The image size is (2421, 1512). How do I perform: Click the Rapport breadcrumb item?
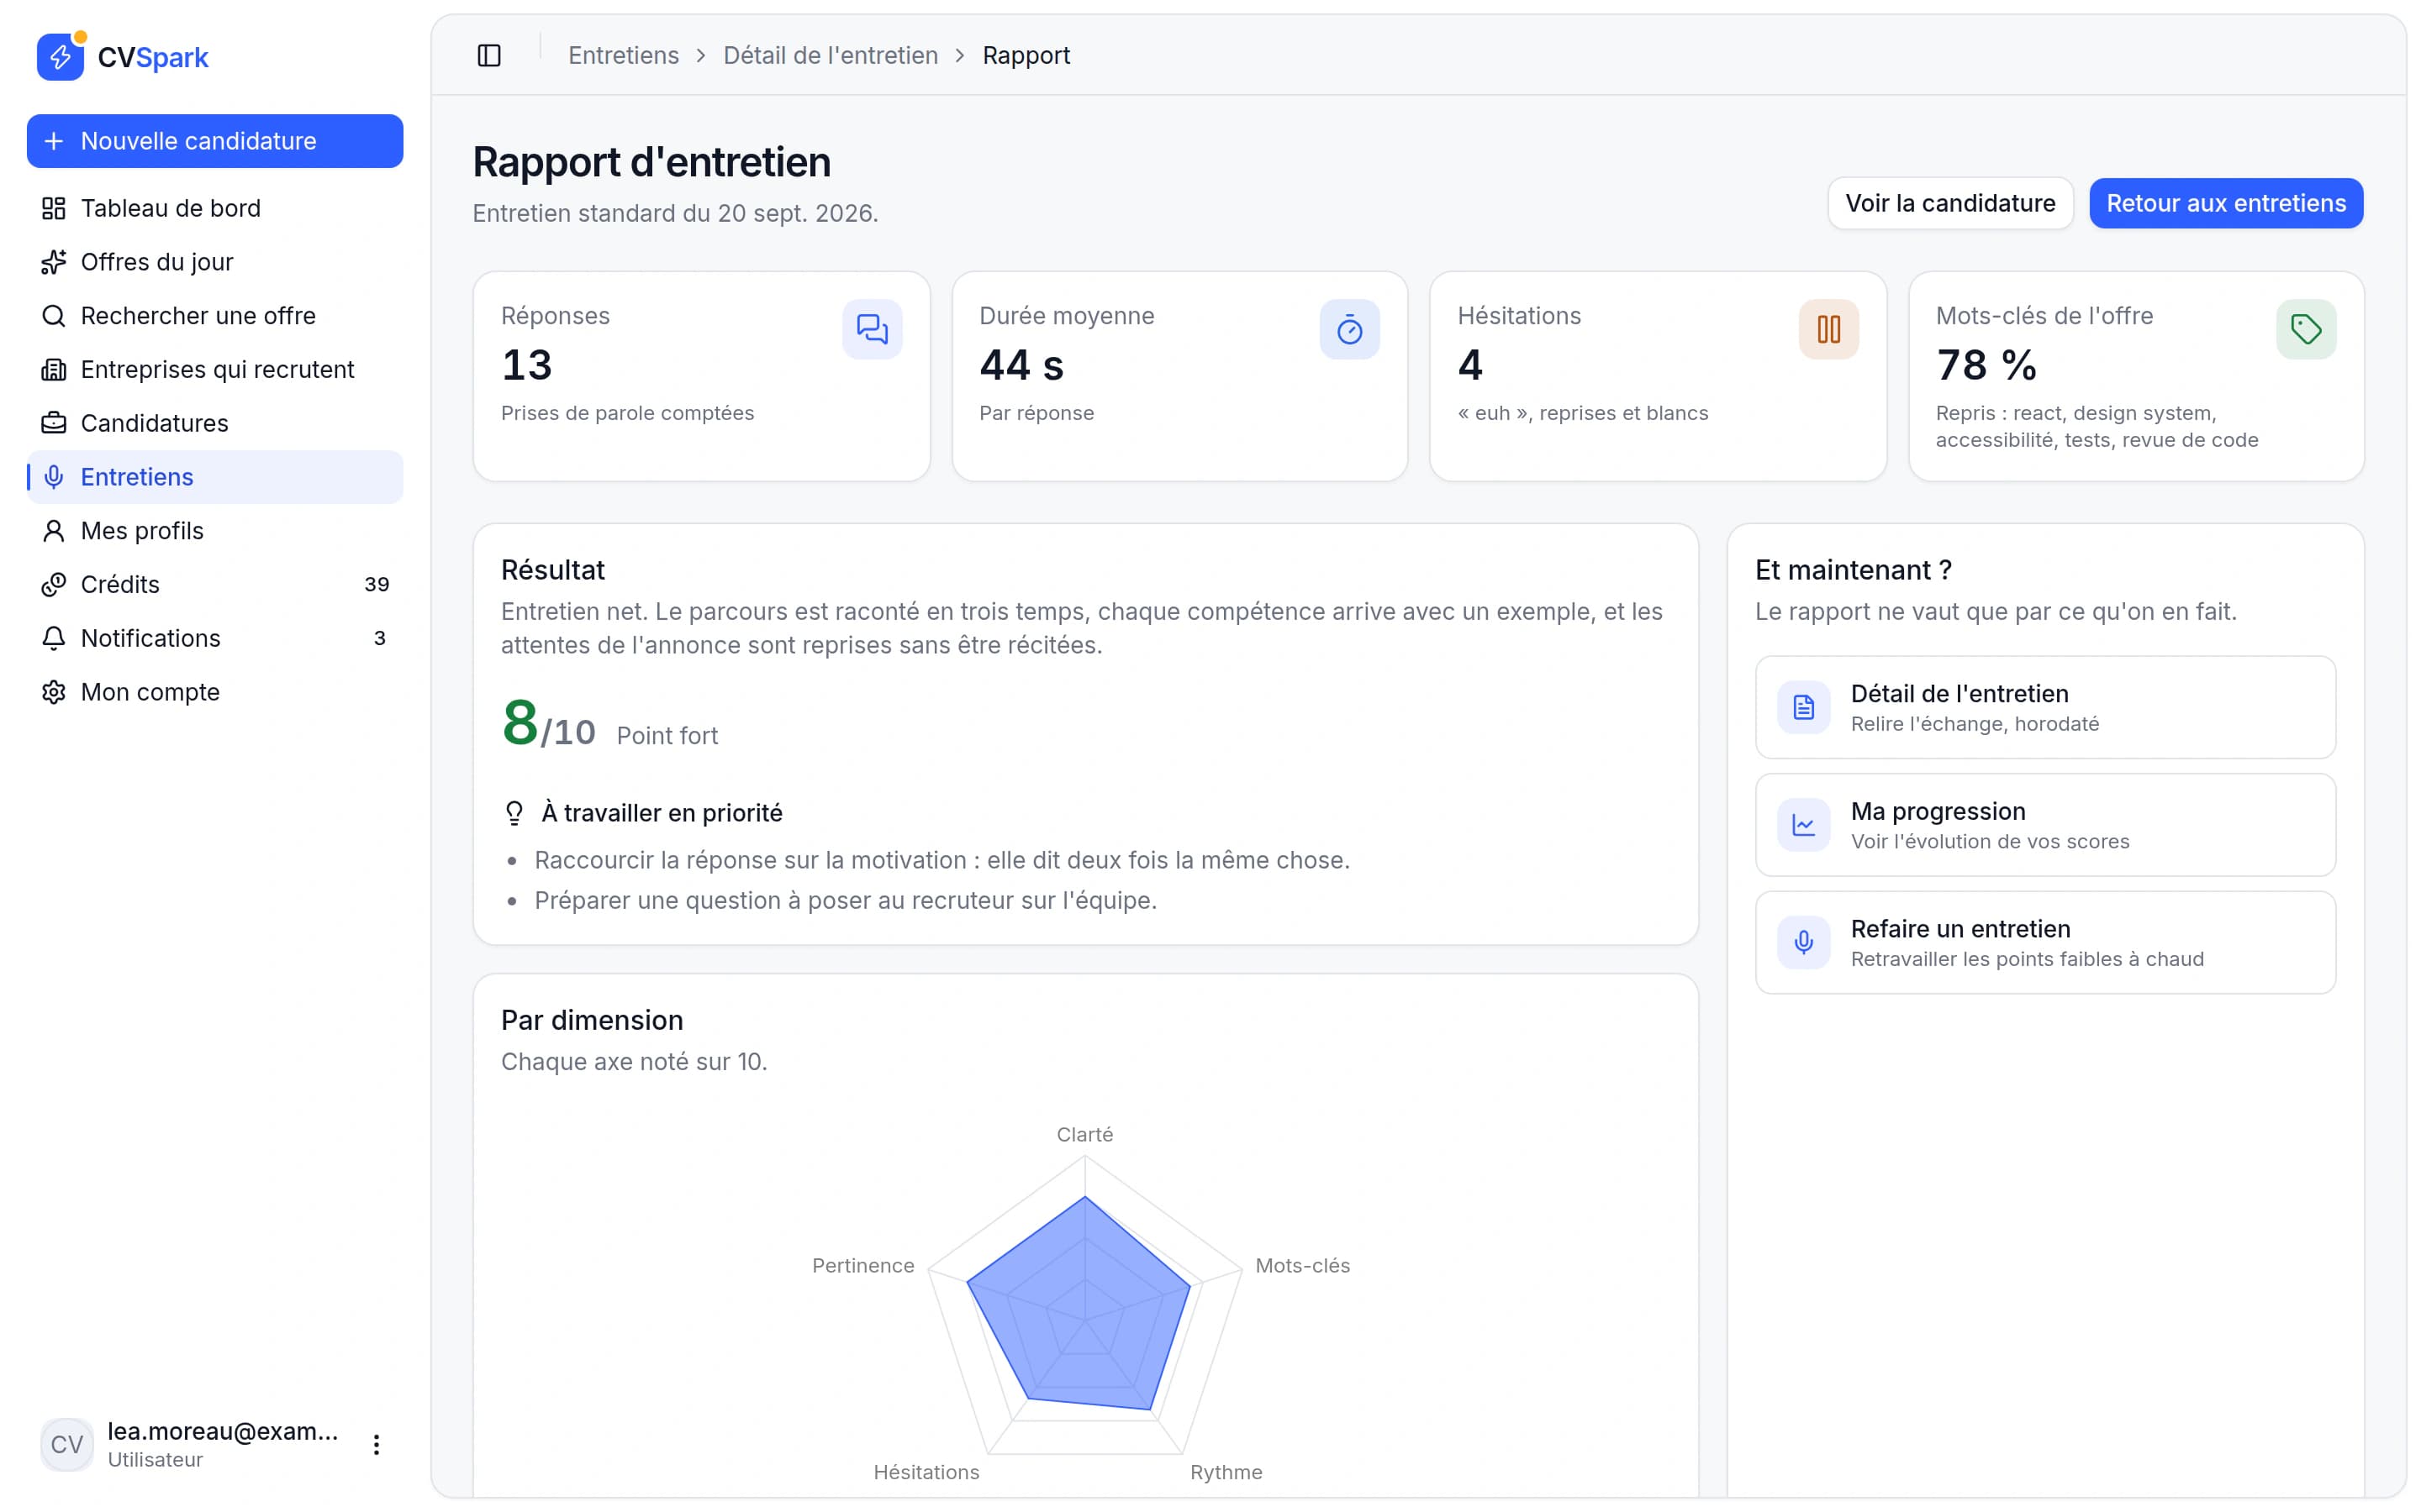[1026, 56]
